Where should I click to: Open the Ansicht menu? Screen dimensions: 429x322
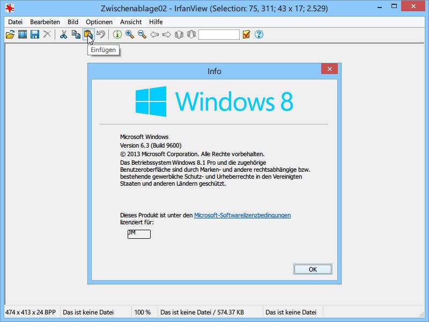tap(131, 22)
